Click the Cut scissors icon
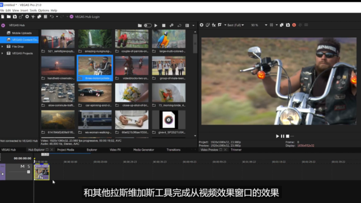361x203 pixels. click(33, 16)
